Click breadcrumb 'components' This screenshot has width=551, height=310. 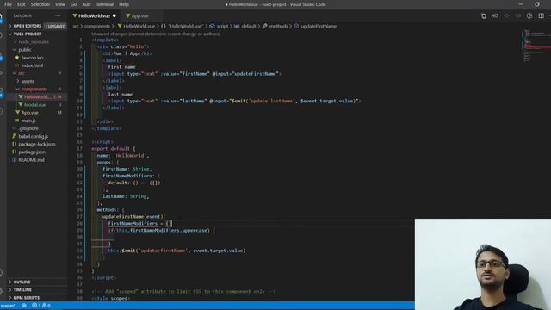pos(97,26)
